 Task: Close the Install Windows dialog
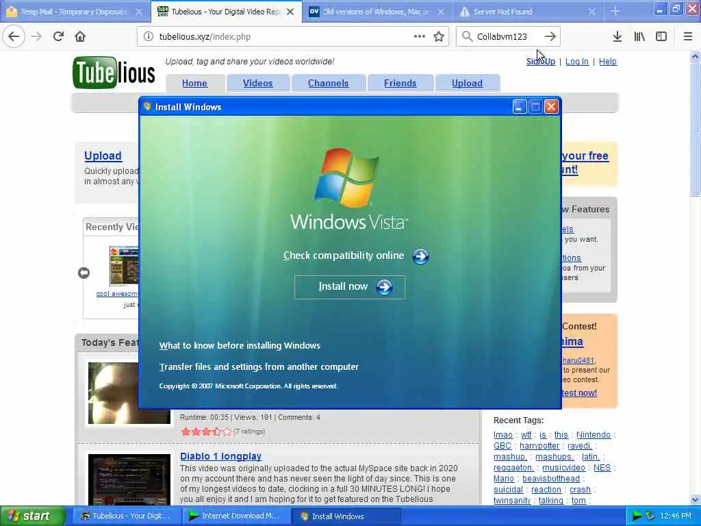click(551, 107)
